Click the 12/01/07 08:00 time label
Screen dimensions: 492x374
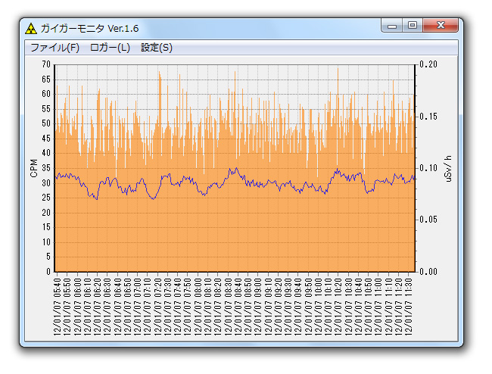coord(198,307)
